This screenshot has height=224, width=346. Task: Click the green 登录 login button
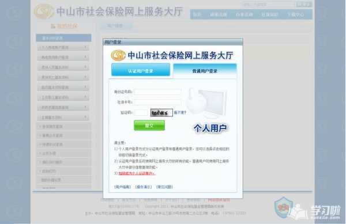(x=149, y=126)
